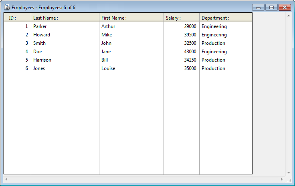Viewport: 295px width, 186px height.
Task: Click the Salary column header
Action: point(182,18)
